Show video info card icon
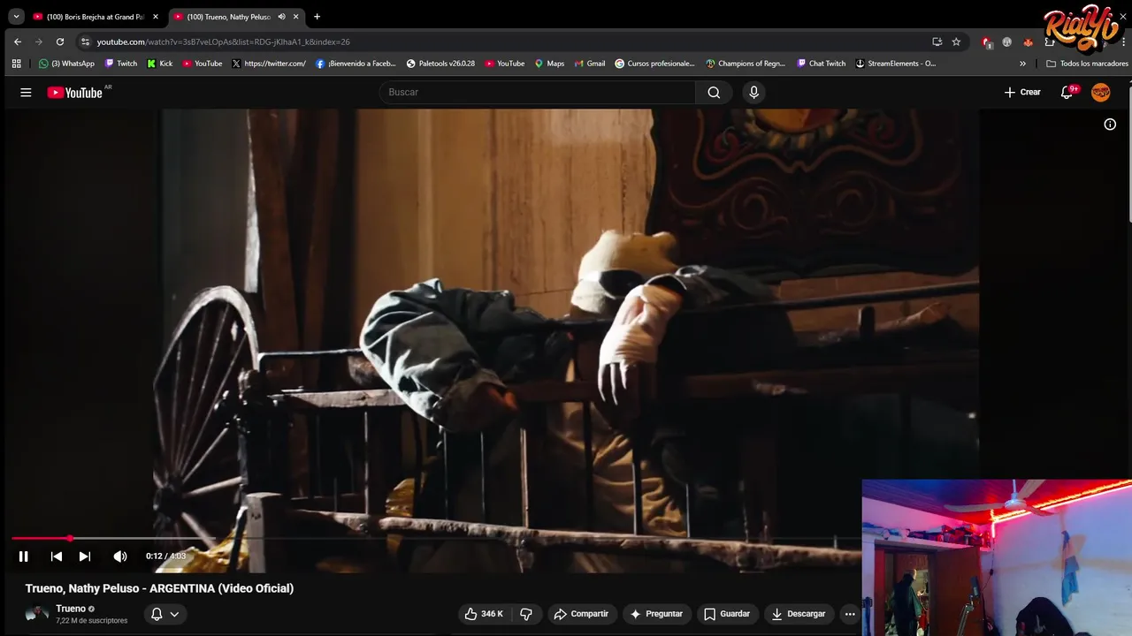 click(x=1110, y=125)
